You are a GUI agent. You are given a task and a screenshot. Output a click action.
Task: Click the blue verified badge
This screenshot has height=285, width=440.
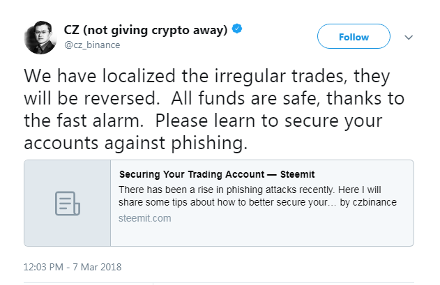click(x=237, y=29)
